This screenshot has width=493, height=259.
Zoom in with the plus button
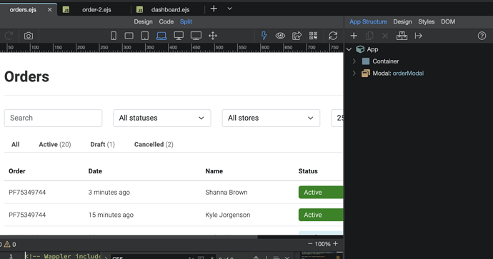tap(336, 244)
